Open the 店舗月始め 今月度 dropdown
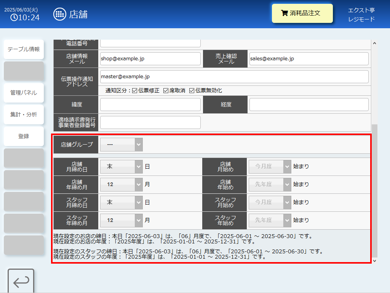 click(270, 166)
